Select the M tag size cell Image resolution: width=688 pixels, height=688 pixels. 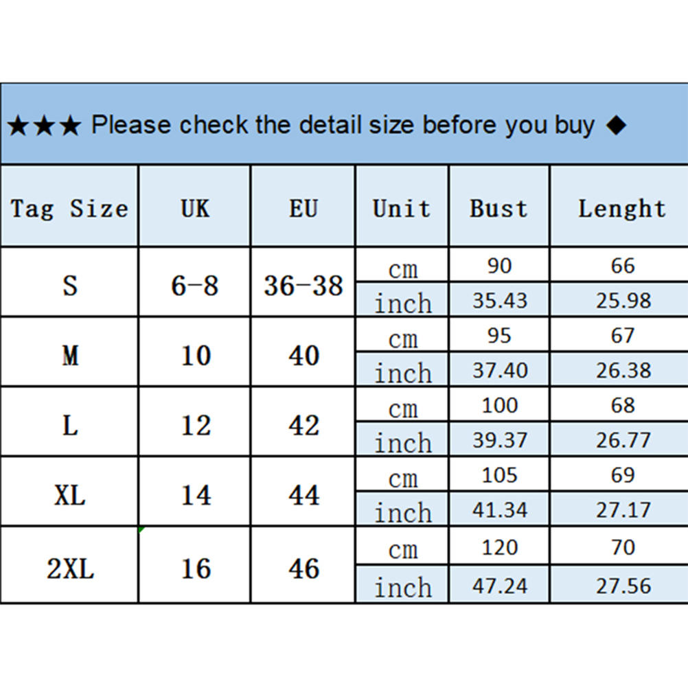[x=70, y=355]
